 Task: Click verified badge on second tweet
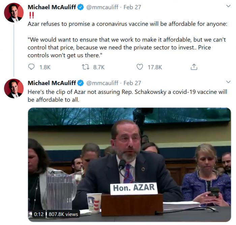click(x=81, y=83)
